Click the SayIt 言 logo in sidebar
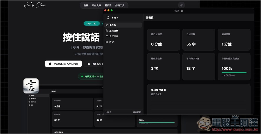This screenshot has width=261, height=134. [108, 18]
